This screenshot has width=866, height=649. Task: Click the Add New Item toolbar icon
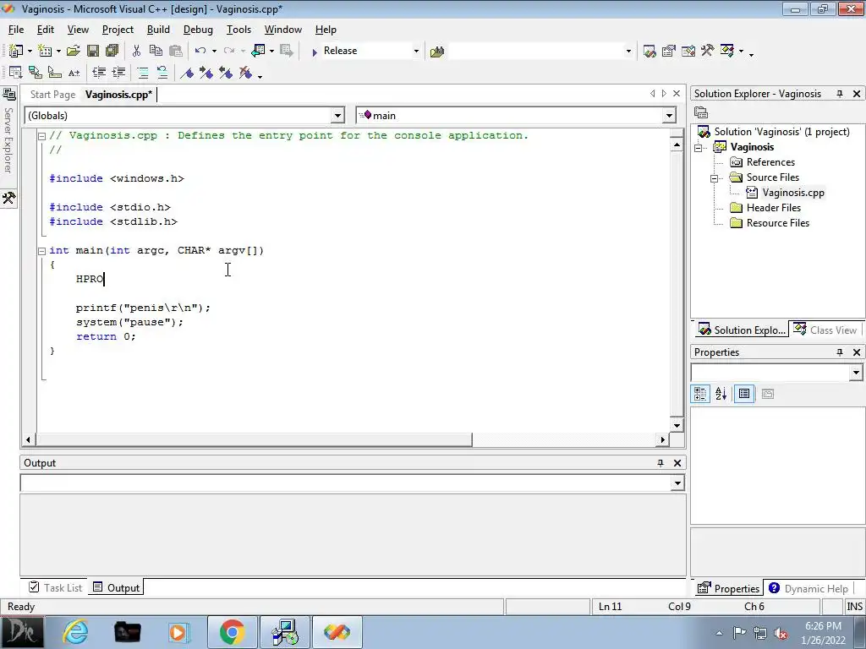45,51
